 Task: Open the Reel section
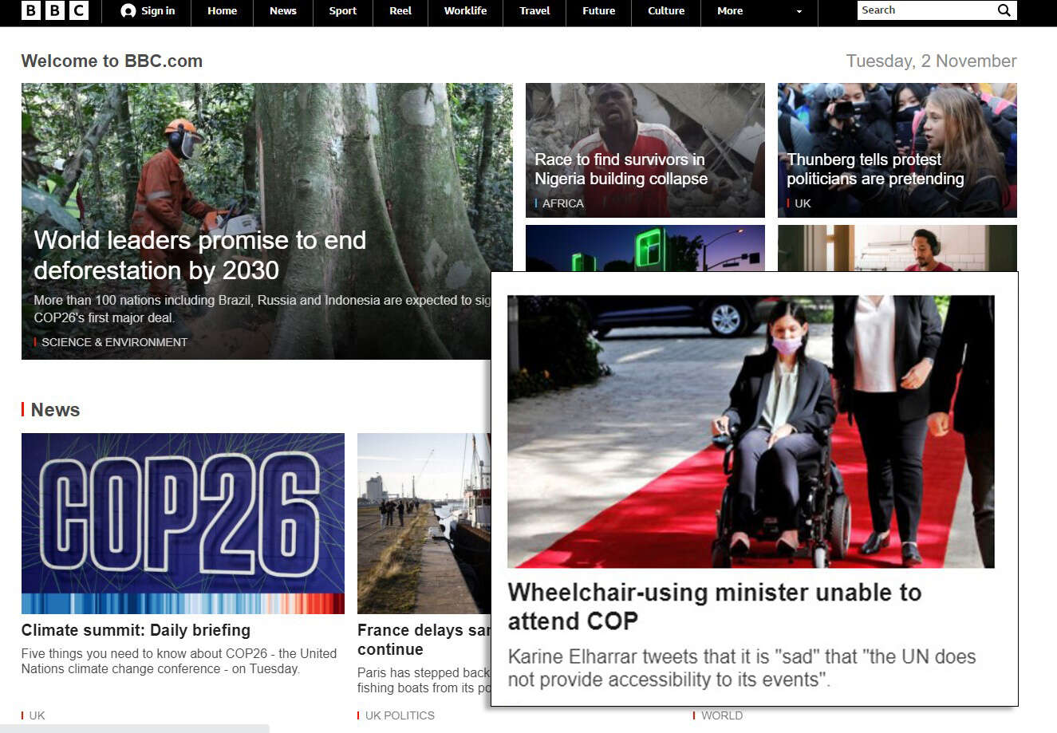click(400, 11)
